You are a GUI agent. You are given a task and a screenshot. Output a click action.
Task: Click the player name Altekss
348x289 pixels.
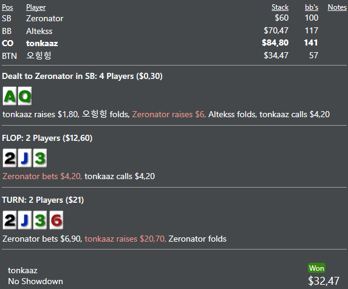pos(39,31)
